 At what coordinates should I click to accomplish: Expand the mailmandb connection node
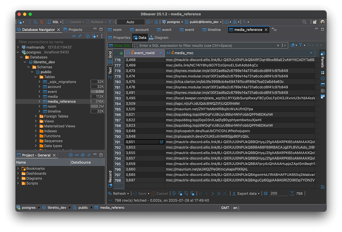18,47
